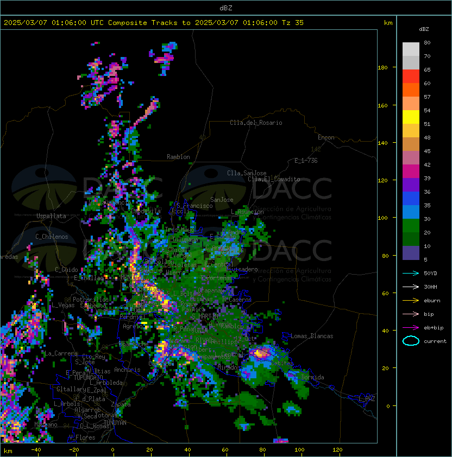Select the green 20-30 dBZ legend swatch
The height and width of the screenshot is (457, 452).
[411, 226]
